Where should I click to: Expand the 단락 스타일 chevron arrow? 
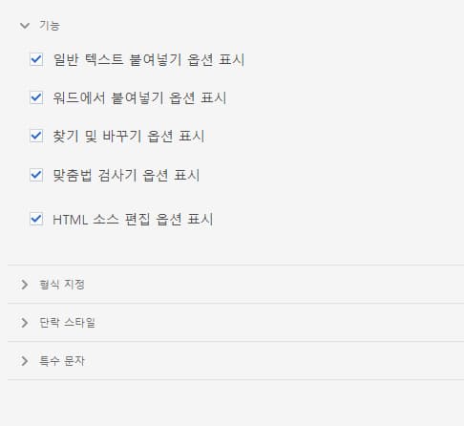(x=25, y=323)
